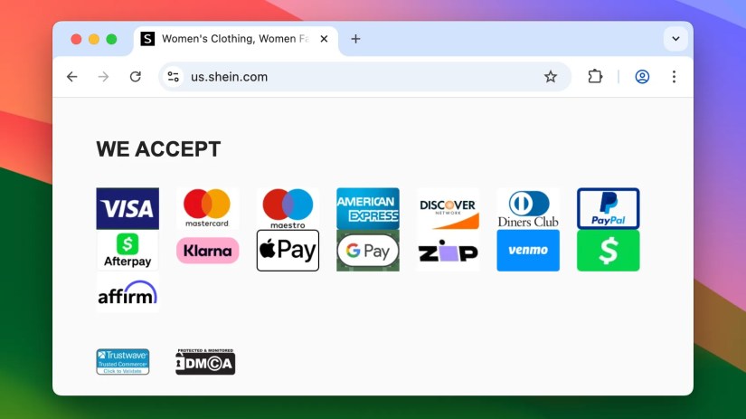Open Chrome's three-dot menu
Viewport: 746px width, 419px height.
coord(674,77)
